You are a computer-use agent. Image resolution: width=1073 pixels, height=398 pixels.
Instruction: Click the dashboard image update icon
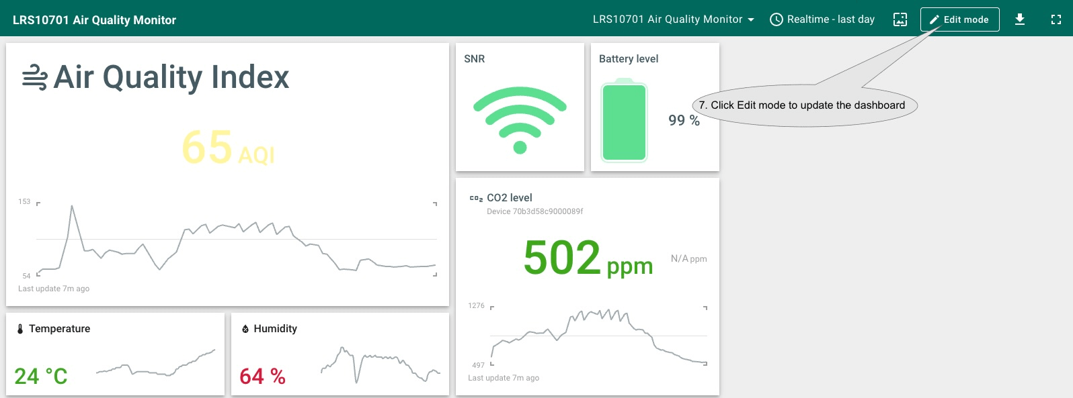(x=900, y=19)
